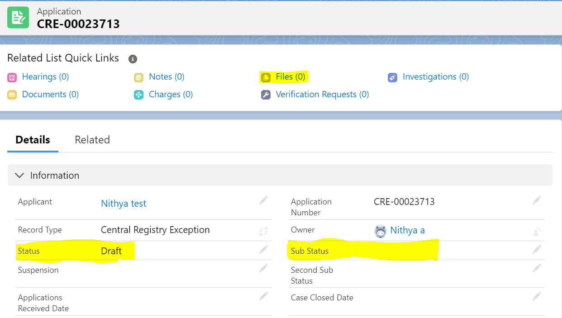Edit the Sub Status field pencil
Viewport: 562px width, 318px height.
(x=537, y=249)
